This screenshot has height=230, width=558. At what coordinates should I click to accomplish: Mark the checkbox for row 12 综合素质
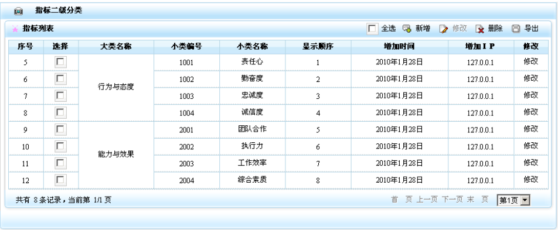60,180
